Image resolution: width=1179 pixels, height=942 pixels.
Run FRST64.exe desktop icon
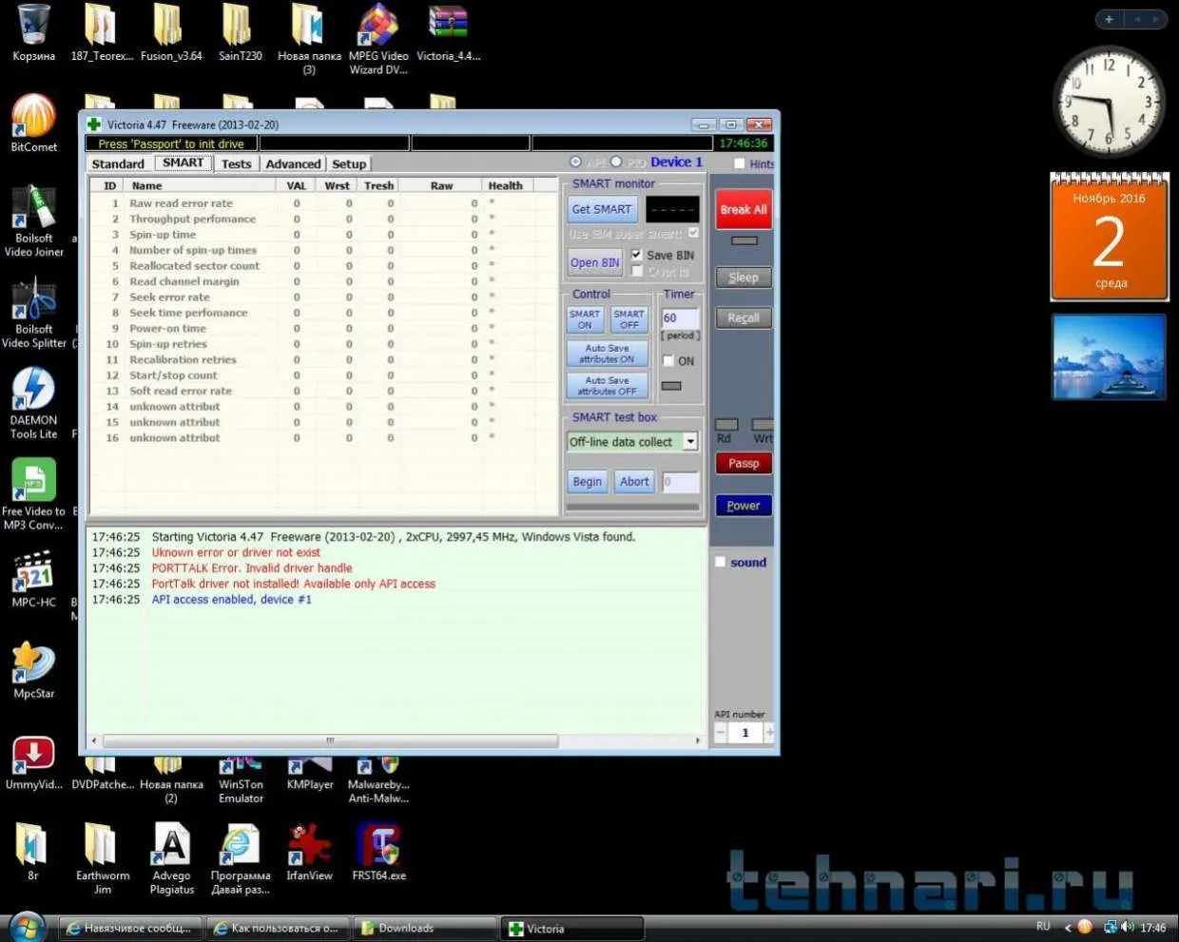click(378, 851)
